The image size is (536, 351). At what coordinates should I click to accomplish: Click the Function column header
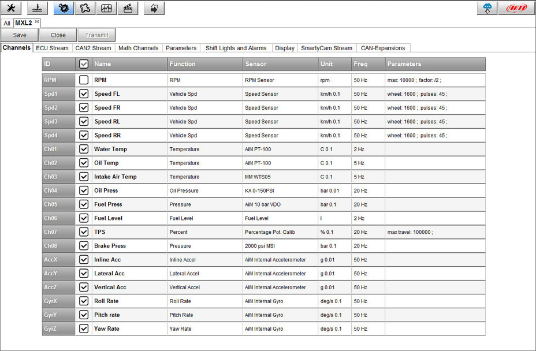tap(205, 64)
